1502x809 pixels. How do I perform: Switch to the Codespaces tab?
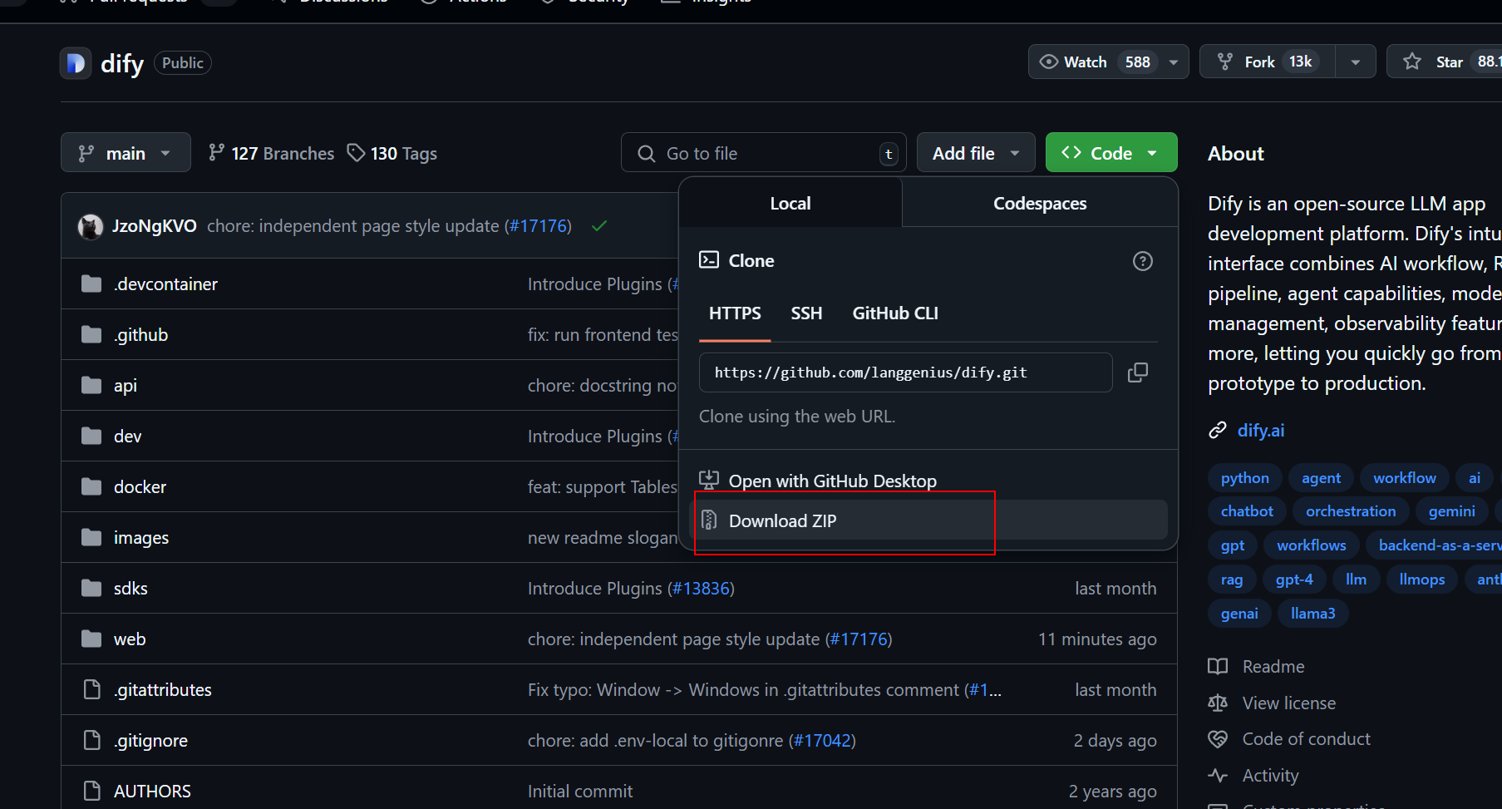[1040, 204]
